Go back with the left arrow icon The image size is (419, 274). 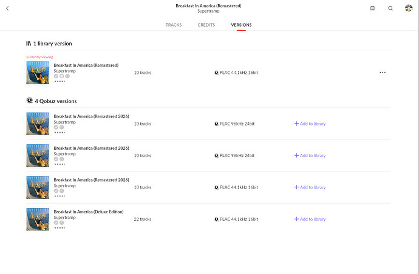pos(7,8)
